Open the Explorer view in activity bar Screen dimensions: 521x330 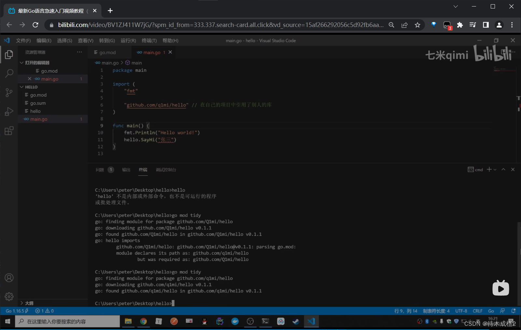[x=9, y=55]
